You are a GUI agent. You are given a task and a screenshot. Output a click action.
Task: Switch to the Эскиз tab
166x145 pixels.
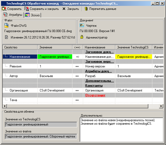[32, 15]
